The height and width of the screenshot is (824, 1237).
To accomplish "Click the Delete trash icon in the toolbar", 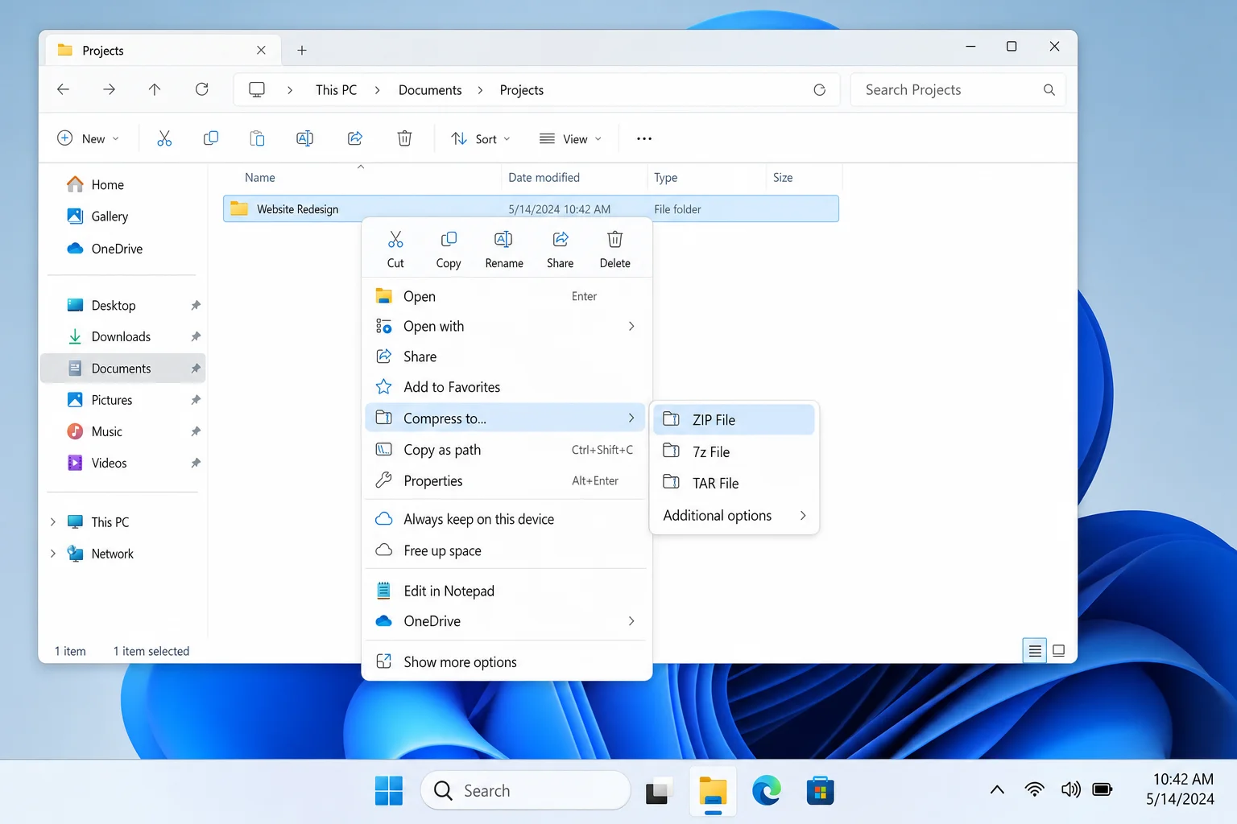I will (404, 138).
